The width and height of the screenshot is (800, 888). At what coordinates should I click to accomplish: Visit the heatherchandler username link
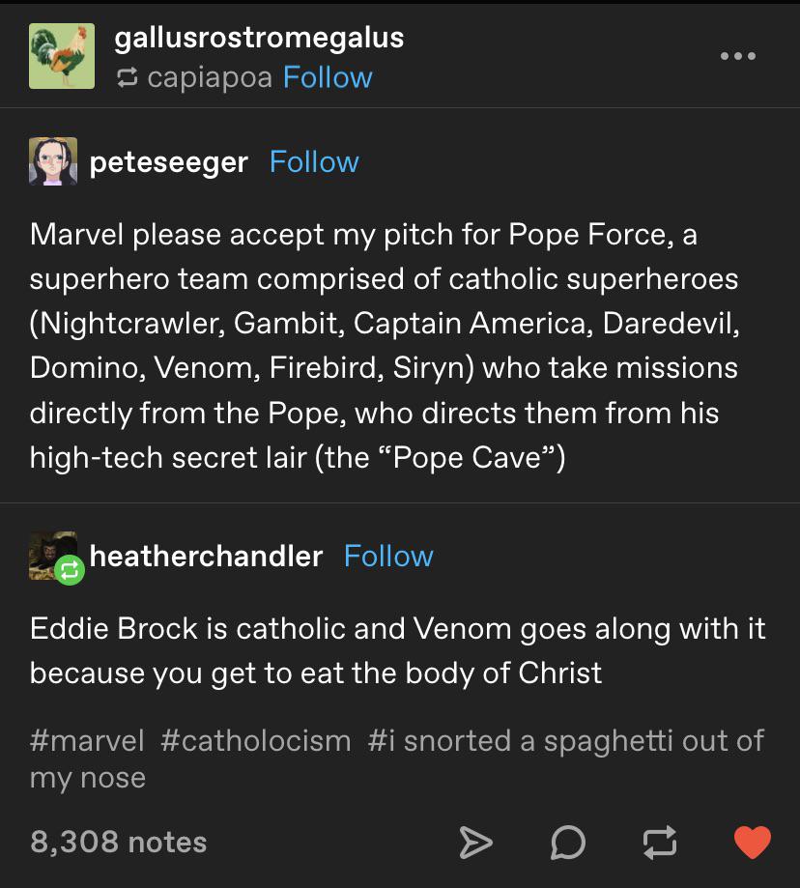206,556
